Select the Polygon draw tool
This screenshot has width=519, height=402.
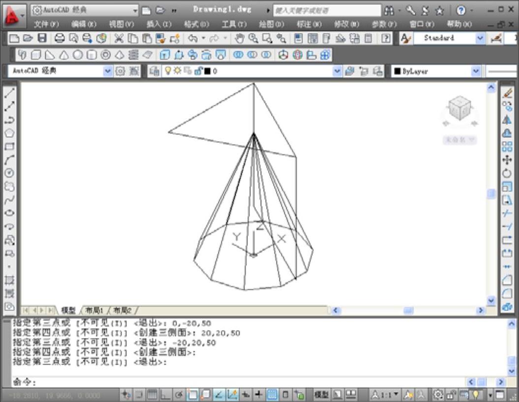coord(9,133)
